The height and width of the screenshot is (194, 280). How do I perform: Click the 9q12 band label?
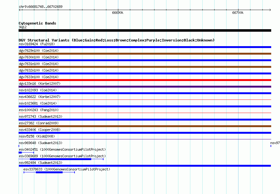(x=23, y=27)
